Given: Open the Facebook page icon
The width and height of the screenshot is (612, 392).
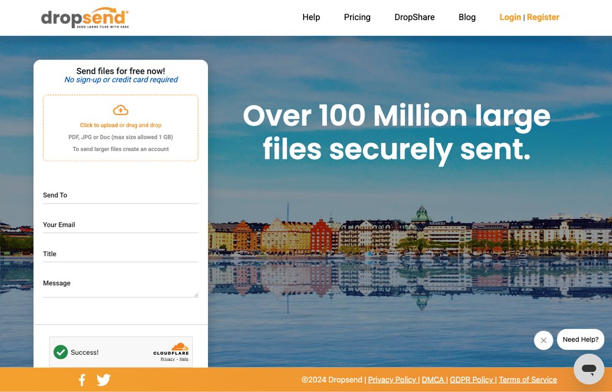Looking at the screenshot, I should [82, 380].
